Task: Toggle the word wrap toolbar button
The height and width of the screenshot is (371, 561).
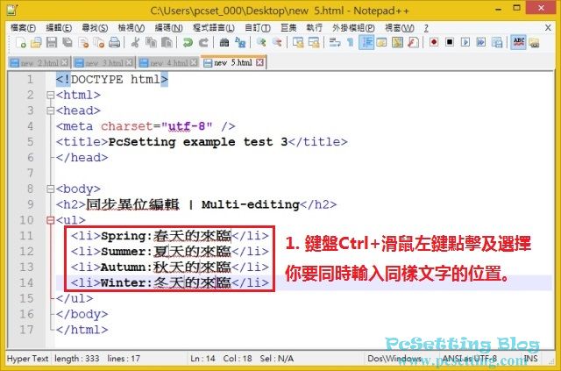Action: pyautogui.click(x=334, y=42)
